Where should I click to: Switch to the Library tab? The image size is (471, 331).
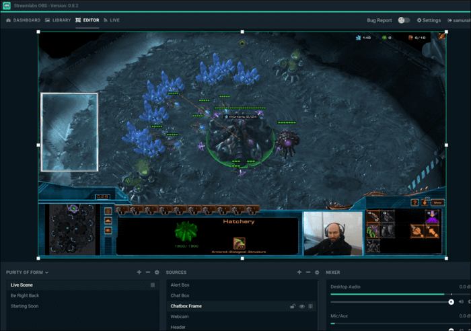click(58, 20)
